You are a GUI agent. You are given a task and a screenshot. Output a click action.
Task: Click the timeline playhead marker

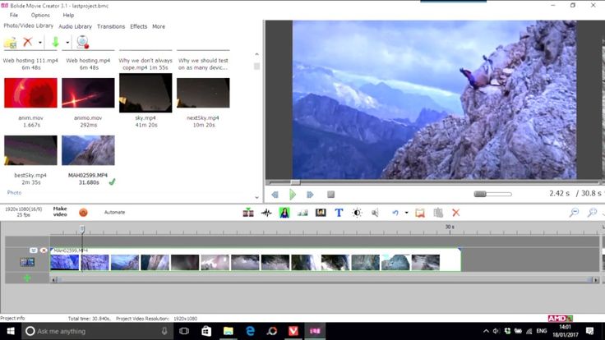(x=82, y=229)
